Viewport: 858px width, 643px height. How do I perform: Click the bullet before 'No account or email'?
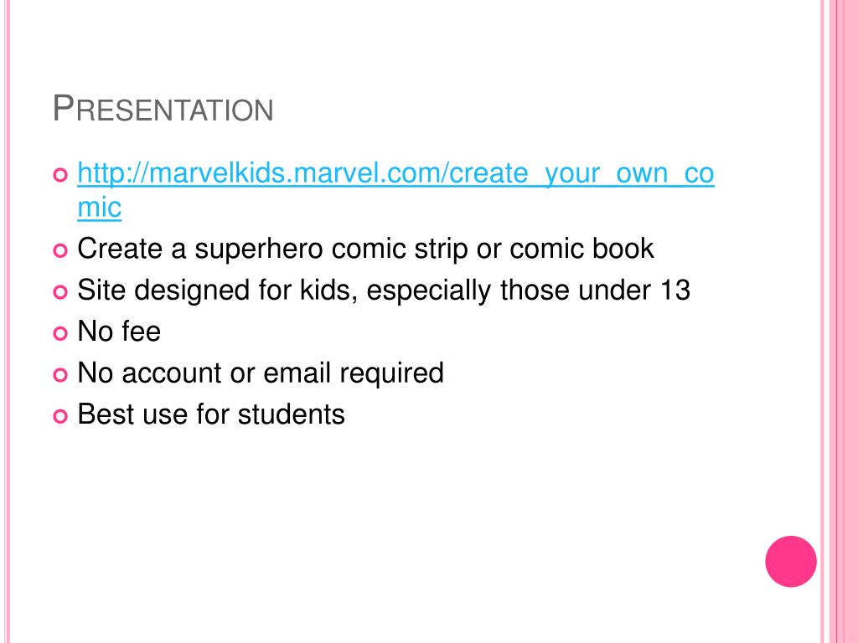[60, 375]
